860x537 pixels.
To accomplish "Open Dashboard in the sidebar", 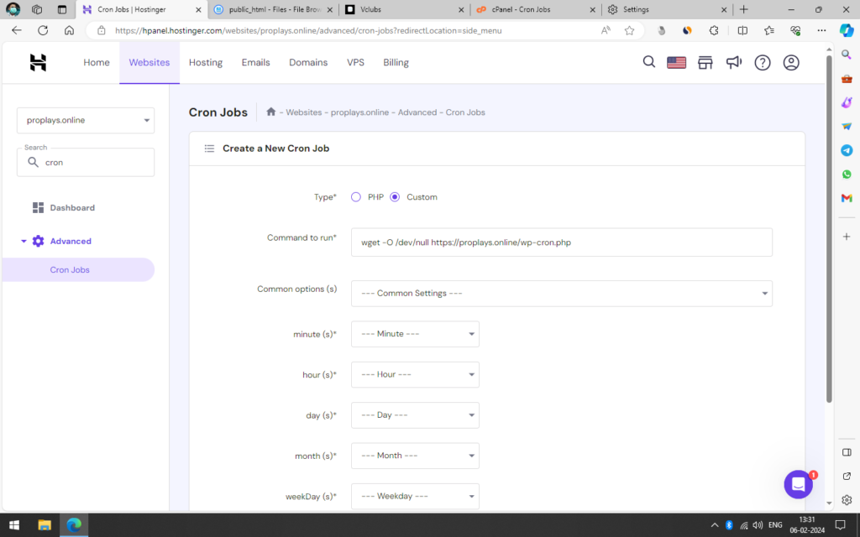I will click(x=71, y=208).
